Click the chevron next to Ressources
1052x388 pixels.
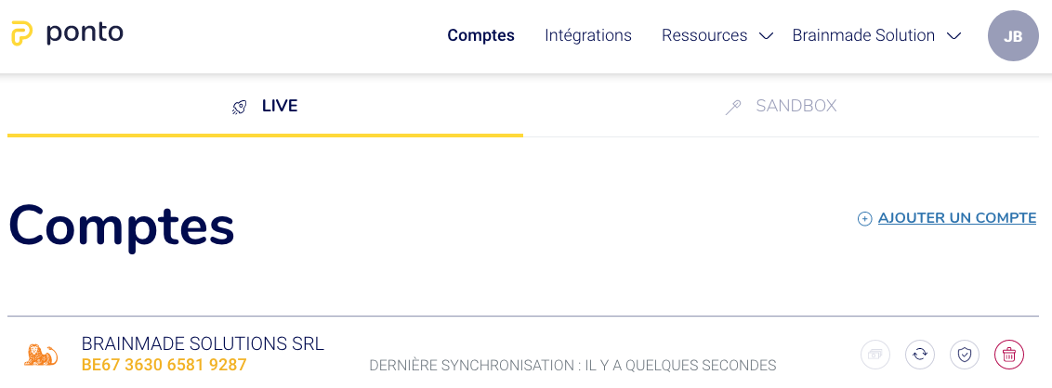coord(766,36)
